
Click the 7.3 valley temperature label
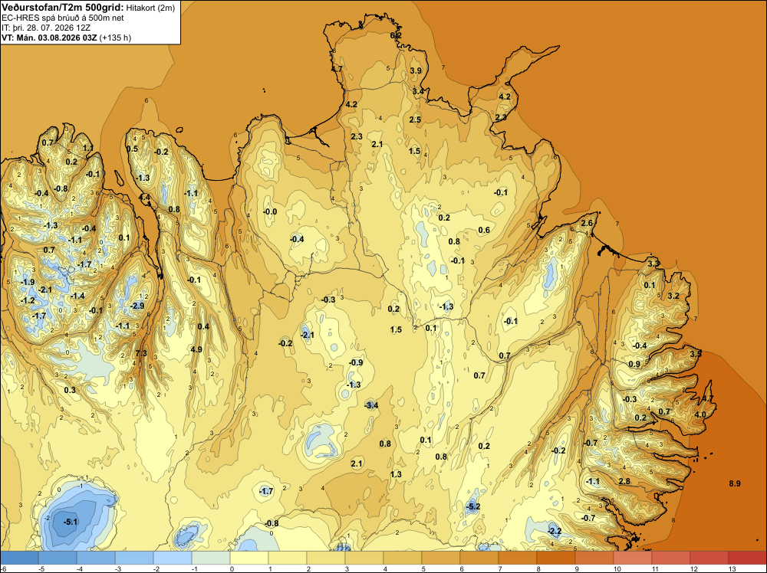(141, 352)
